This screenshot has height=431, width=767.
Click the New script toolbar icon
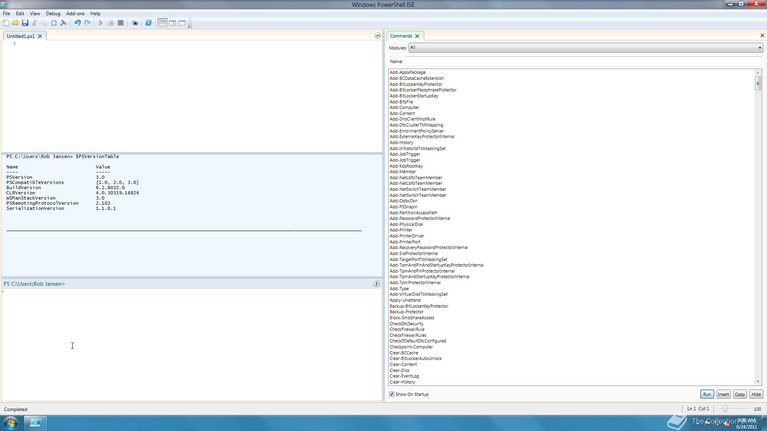click(x=6, y=23)
